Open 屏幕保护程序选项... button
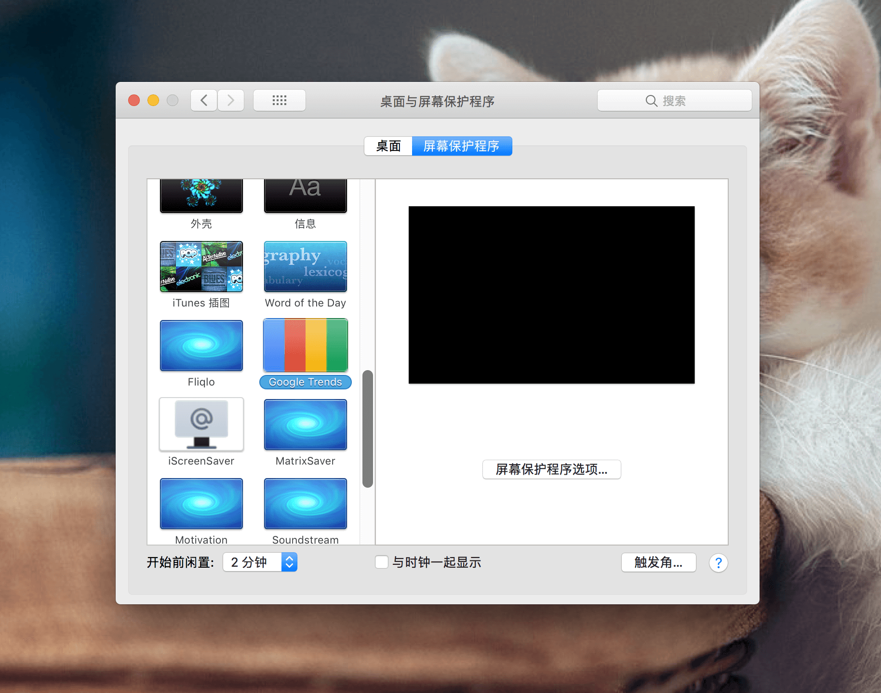 click(552, 469)
